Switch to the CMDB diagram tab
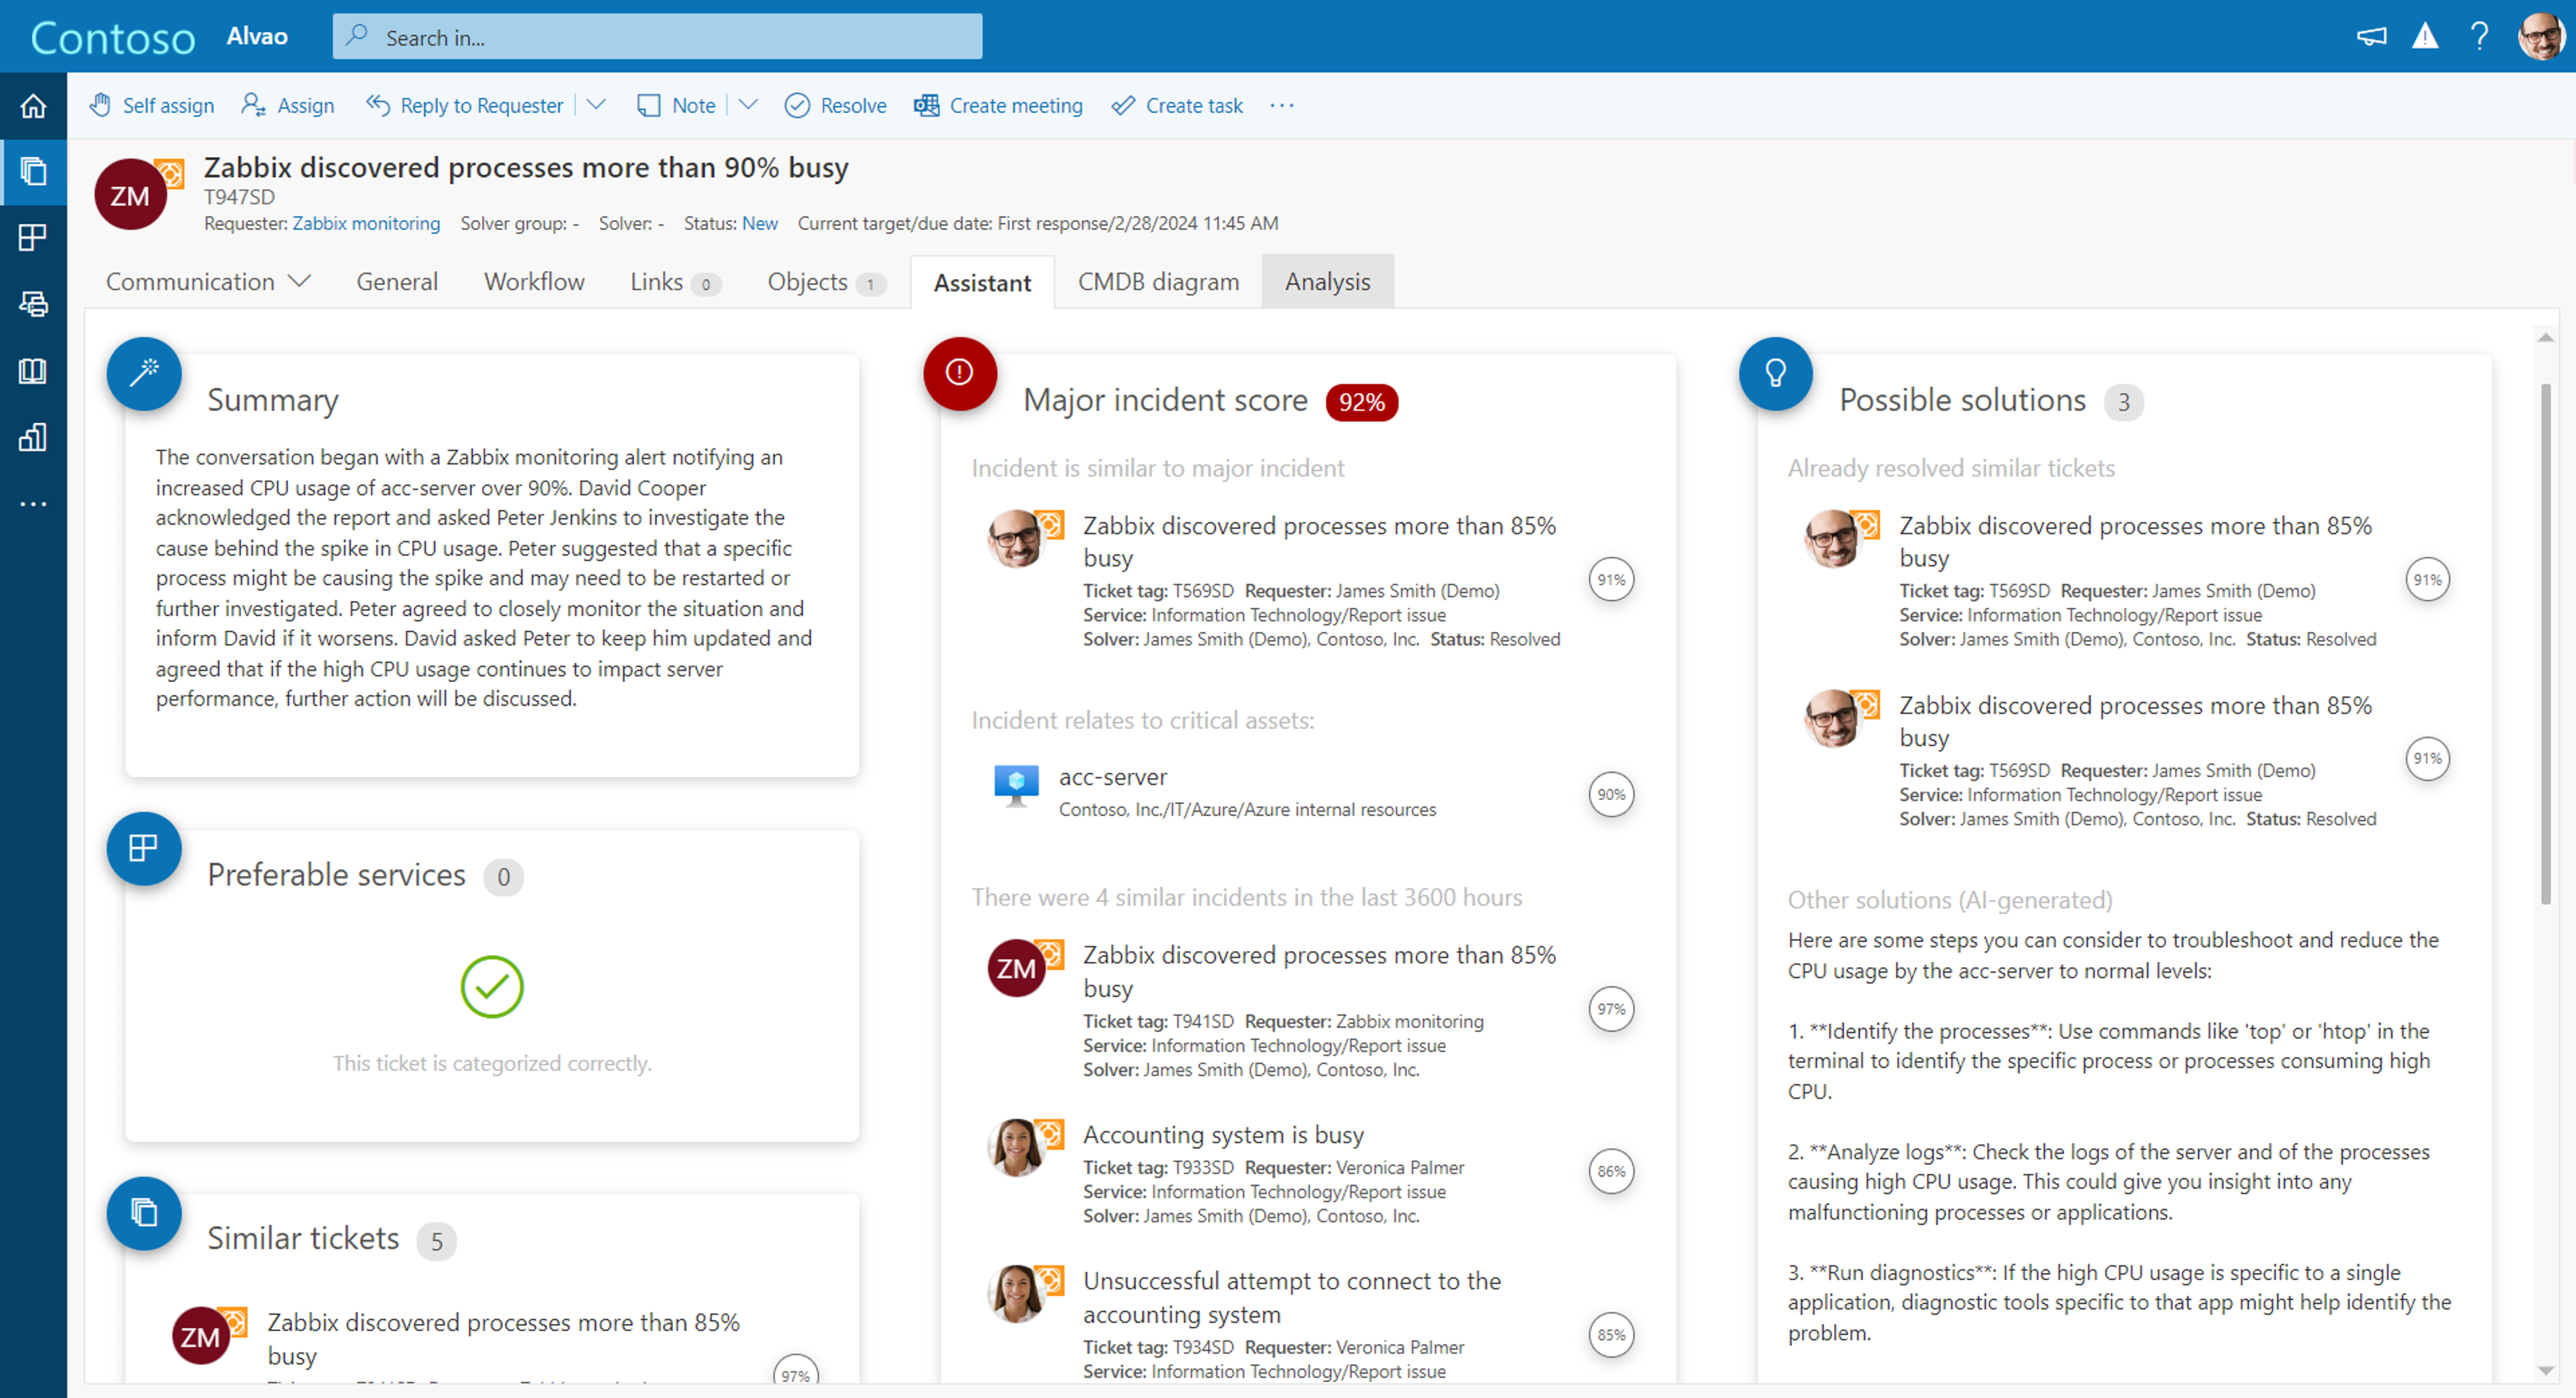The height and width of the screenshot is (1398, 2576). 1158,282
